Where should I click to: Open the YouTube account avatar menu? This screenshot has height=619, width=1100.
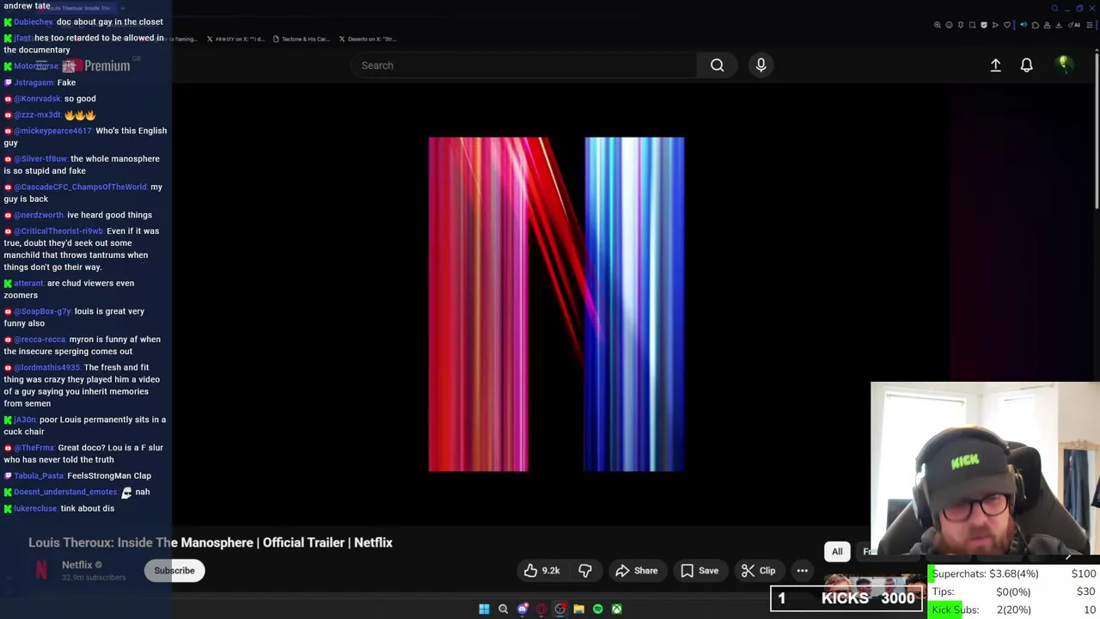click(x=1064, y=64)
